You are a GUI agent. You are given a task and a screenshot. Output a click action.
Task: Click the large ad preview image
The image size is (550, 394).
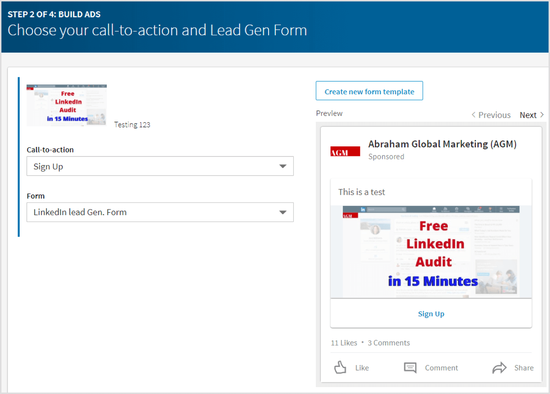click(x=431, y=252)
